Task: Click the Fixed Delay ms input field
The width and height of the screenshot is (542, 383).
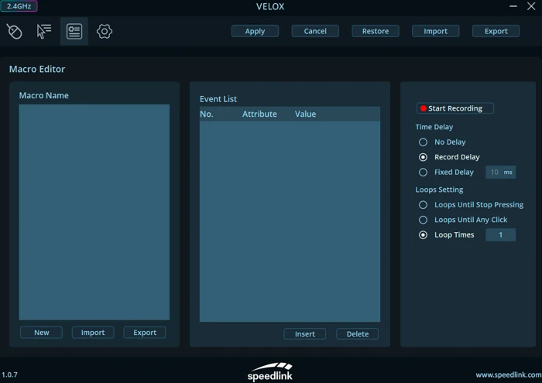Action: point(500,173)
